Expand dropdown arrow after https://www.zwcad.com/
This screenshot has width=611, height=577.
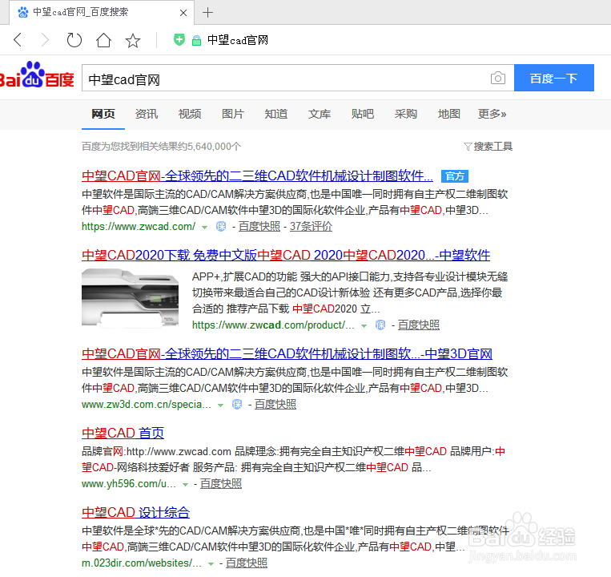pos(204,228)
